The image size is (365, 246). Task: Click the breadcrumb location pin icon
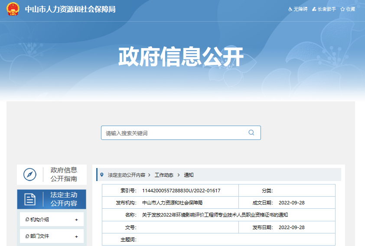click(102, 175)
